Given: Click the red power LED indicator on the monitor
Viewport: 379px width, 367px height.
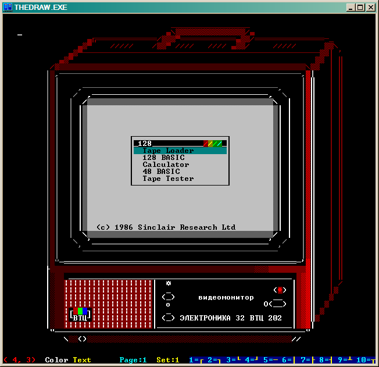Looking at the screenshot, I should click(280, 290).
